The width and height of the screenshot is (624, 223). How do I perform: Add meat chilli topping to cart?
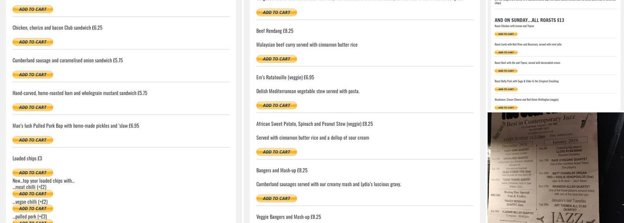[33, 194]
